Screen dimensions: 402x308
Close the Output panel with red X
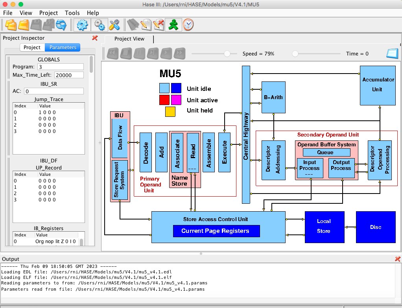point(398,259)
